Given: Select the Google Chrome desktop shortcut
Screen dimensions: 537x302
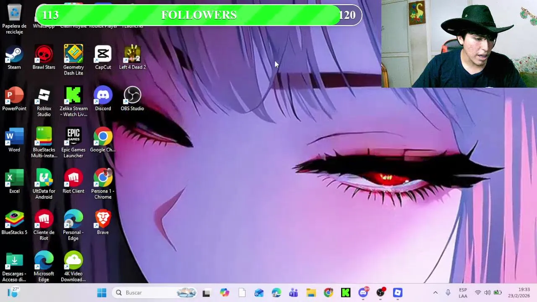Looking at the screenshot, I should click(103, 141).
